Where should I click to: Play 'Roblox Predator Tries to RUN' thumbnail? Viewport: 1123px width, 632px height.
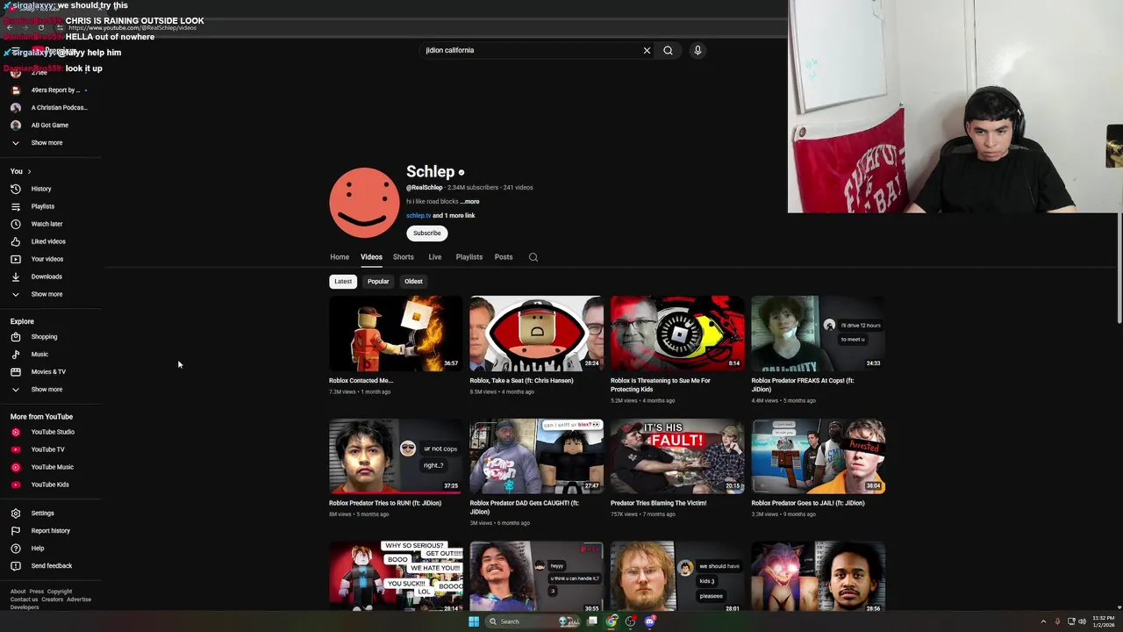point(396,456)
